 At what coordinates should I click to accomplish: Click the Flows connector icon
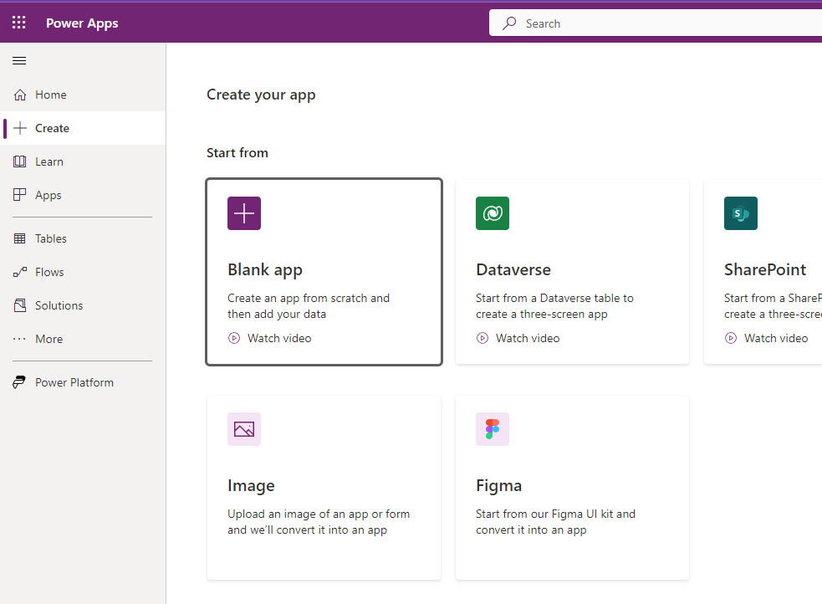pyautogui.click(x=20, y=272)
